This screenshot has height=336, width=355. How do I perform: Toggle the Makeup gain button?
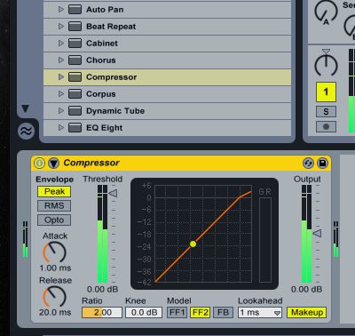tap(307, 313)
